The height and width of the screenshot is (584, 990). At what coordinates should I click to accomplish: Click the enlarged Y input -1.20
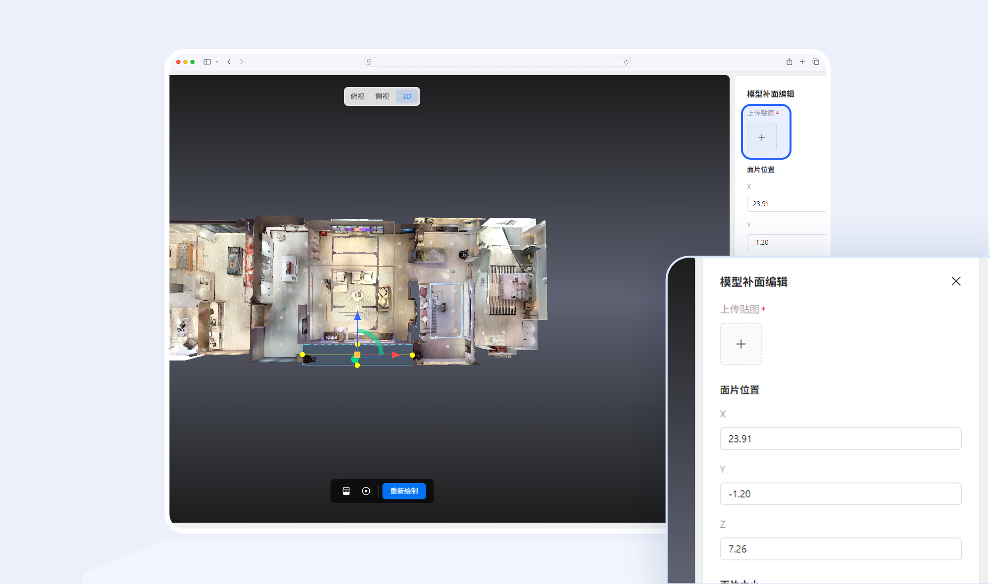pyautogui.click(x=841, y=494)
